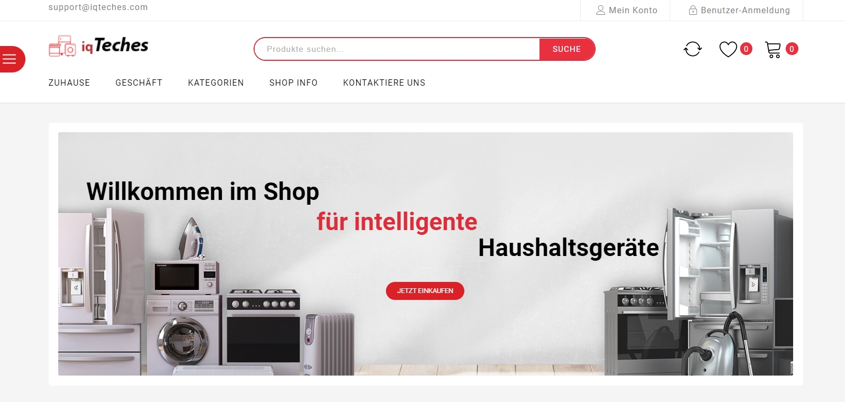Open the red hamburger side menu
The height and width of the screenshot is (402, 845).
click(x=12, y=59)
